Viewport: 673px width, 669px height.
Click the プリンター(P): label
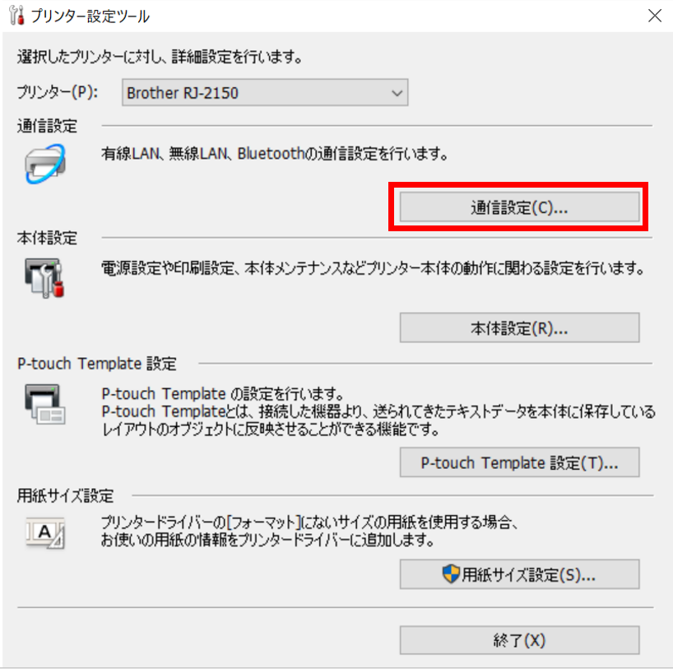tap(58, 92)
